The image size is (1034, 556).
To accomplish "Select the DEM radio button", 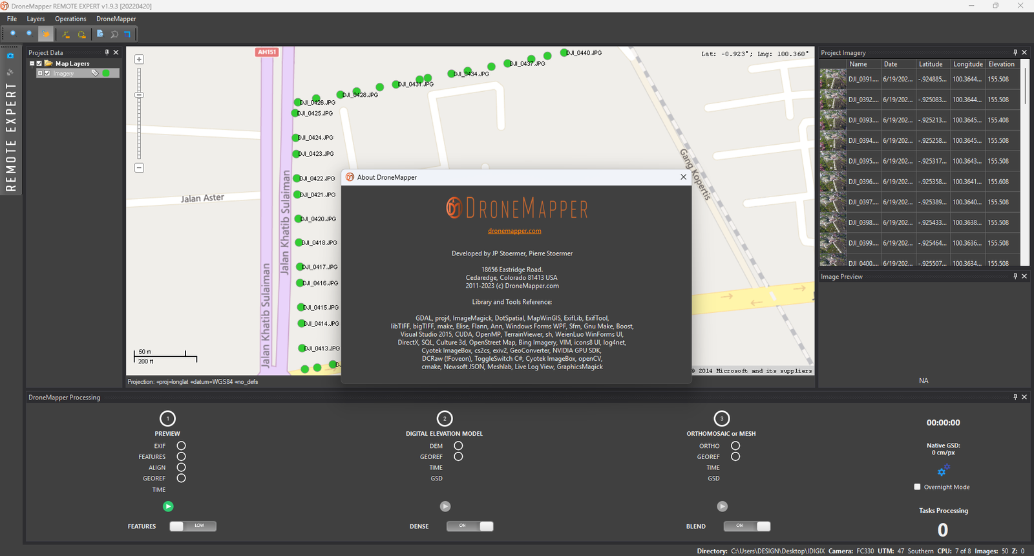I will 458,445.
